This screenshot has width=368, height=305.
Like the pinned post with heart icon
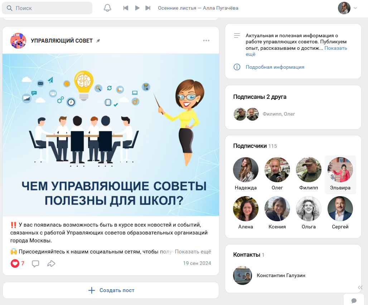[x=15, y=263]
